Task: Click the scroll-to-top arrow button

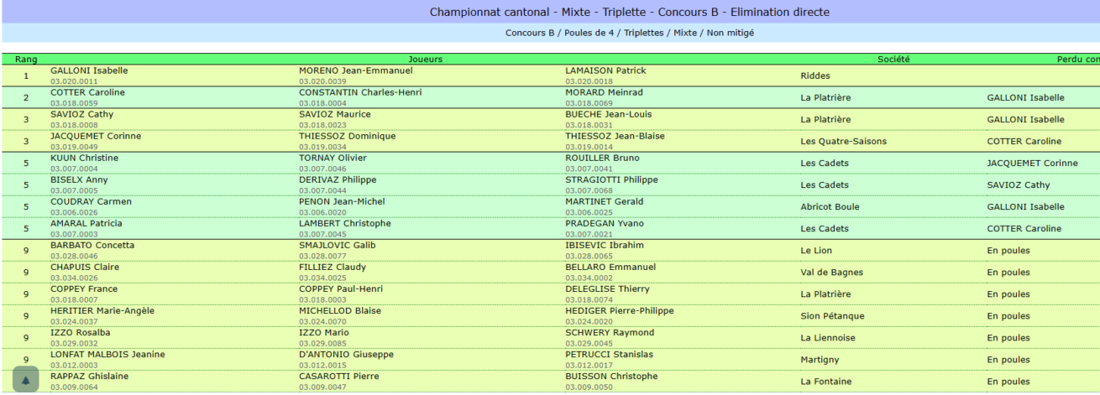Action: pyautogui.click(x=25, y=380)
